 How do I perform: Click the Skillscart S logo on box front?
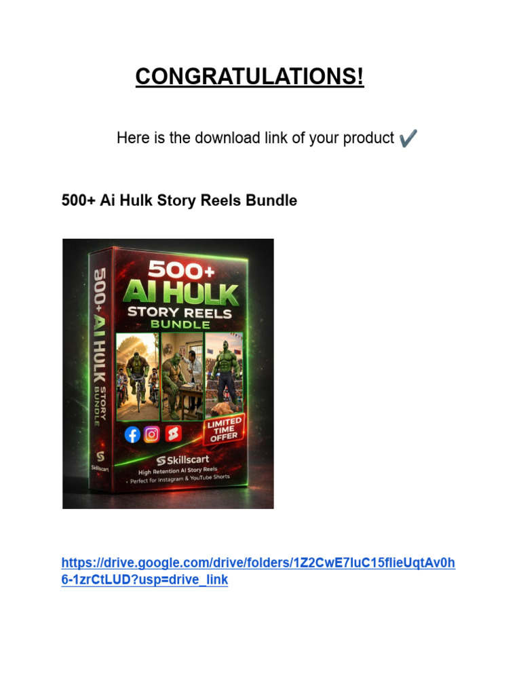pyautogui.click(x=161, y=461)
